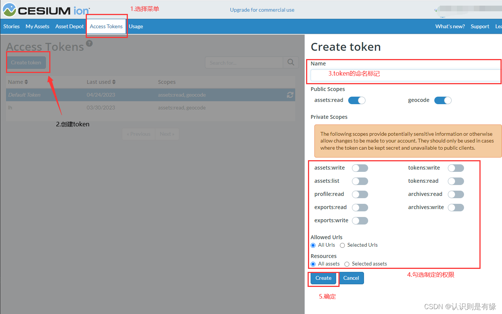Enable the assets:write scope
Viewport: 502px width, 314px height.
(360, 168)
